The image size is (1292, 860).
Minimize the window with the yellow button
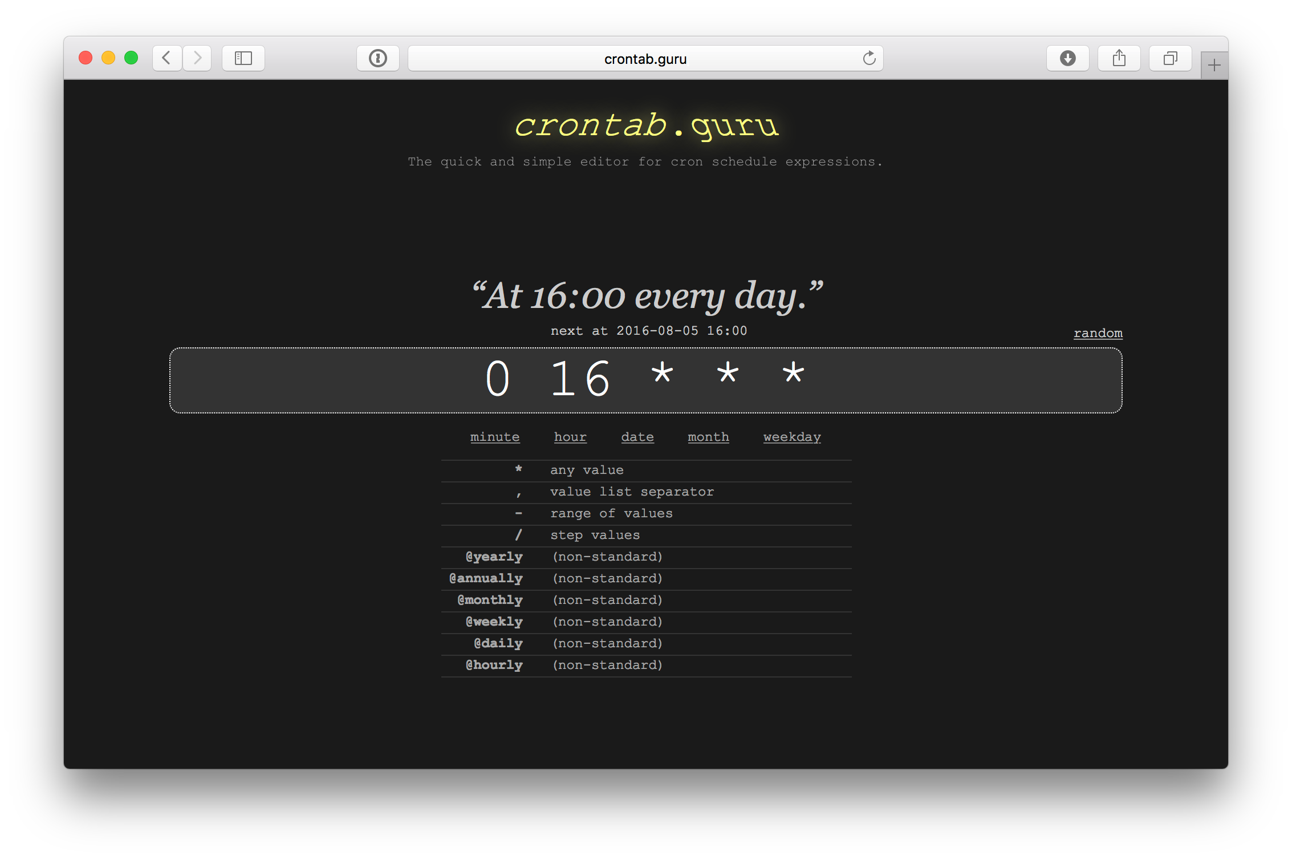pyautogui.click(x=108, y=58)
